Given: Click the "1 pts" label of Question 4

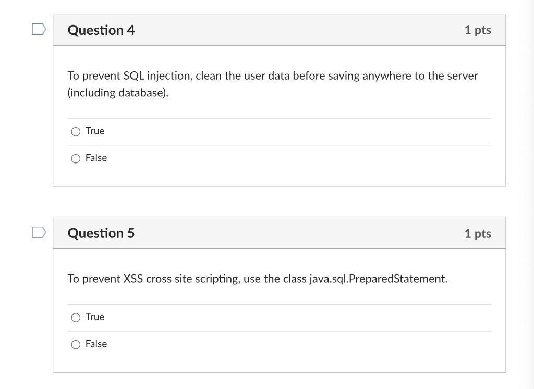Looking at the screenshot, I should point(477,30).
